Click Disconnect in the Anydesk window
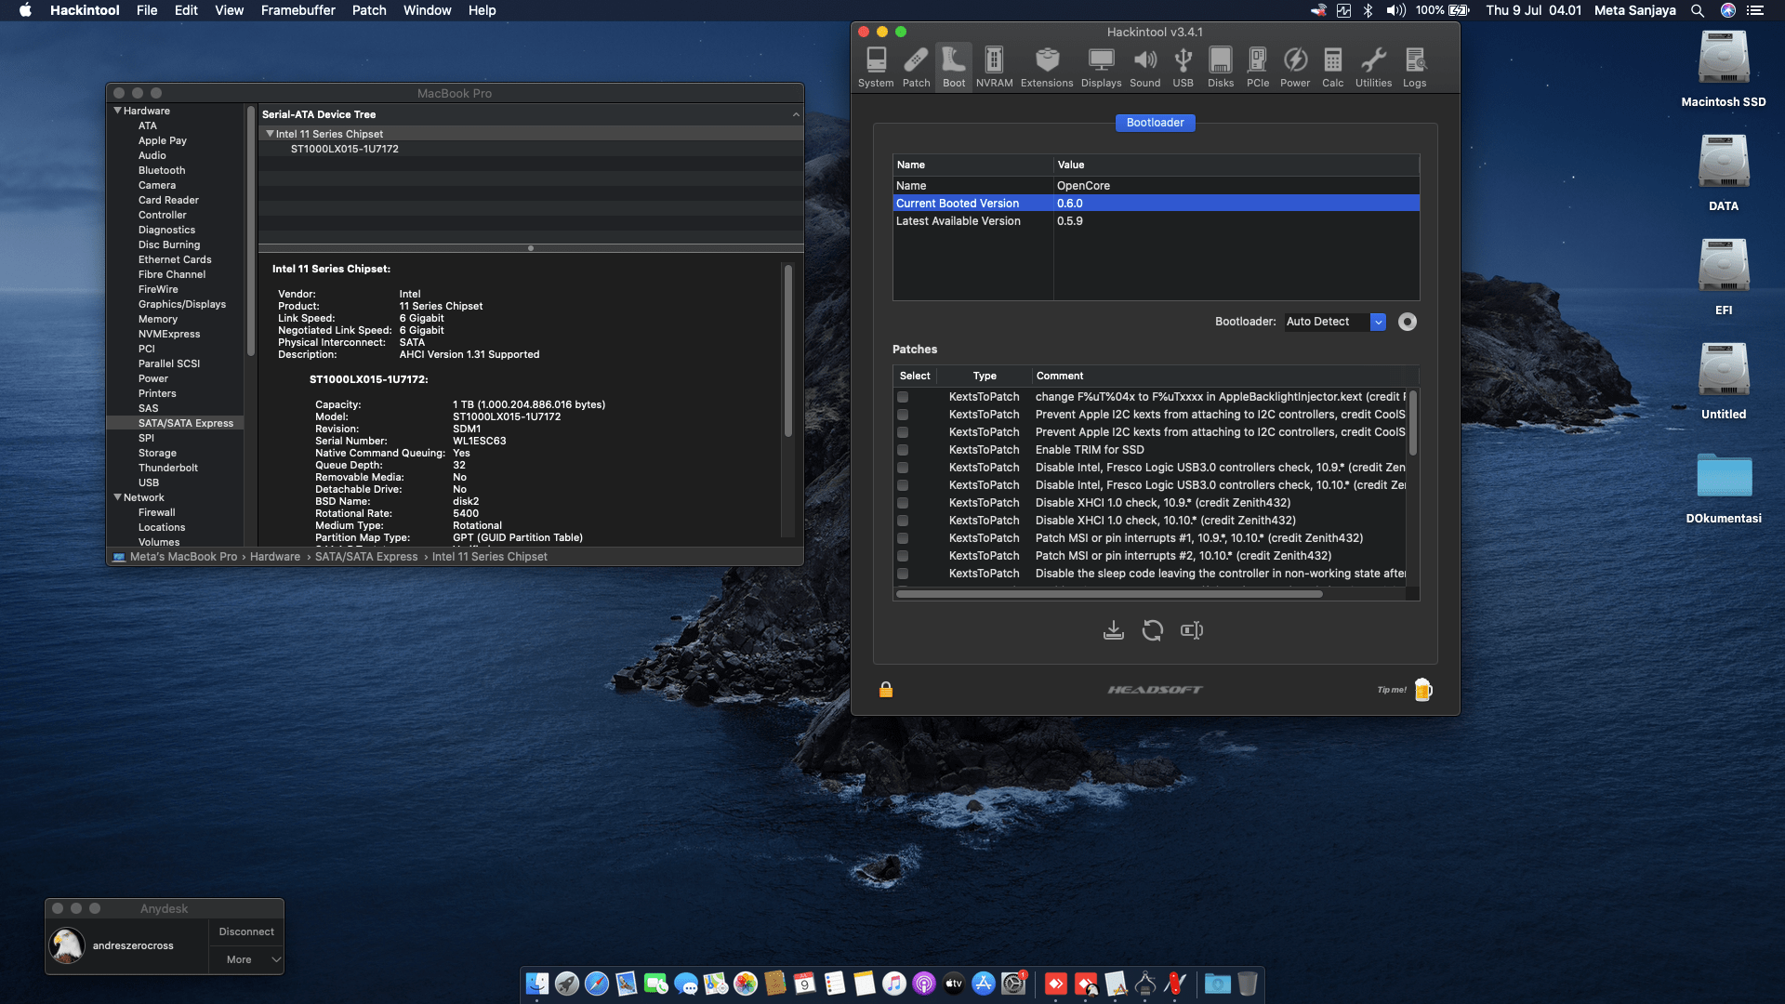This screenshot has height=1004, width=1785. (246, 931)
